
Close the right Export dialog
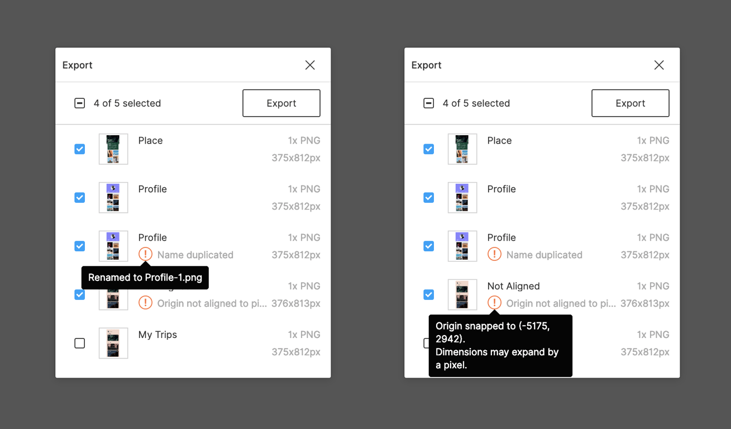coord(659,65)
